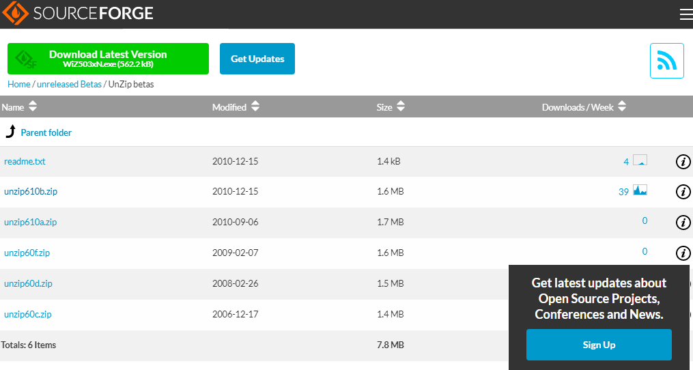Download unzip60d.zip
Screen dimensions: 693x370
click(x=28, y=283)
